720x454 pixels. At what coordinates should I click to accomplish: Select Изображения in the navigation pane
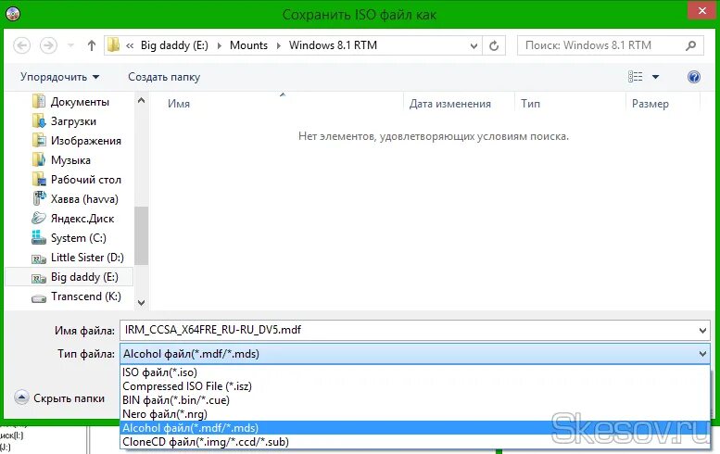click(x=86, y=141)
